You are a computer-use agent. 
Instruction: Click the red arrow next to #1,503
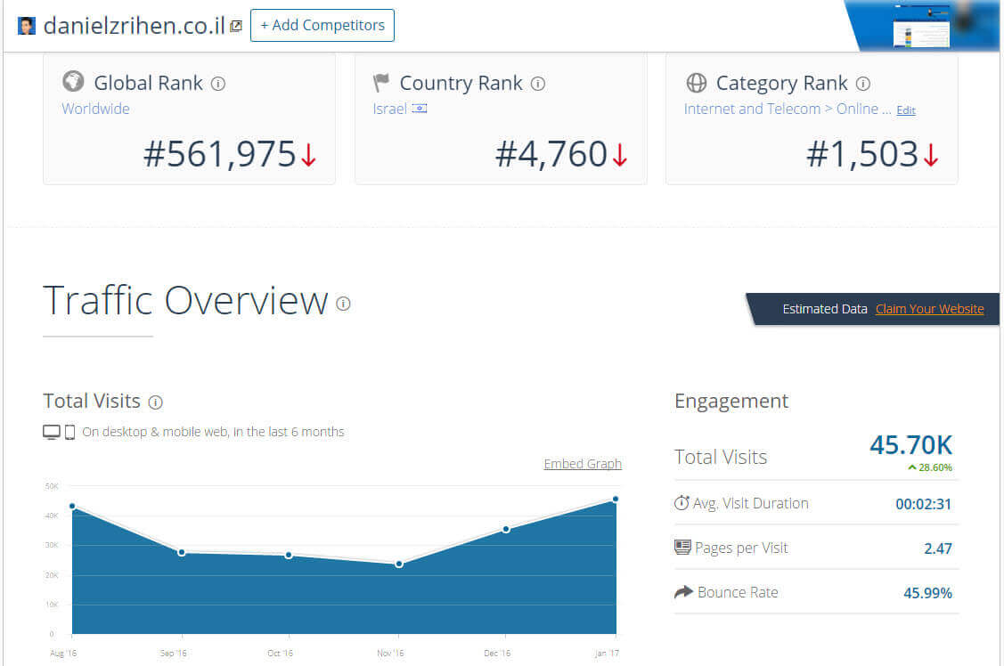click(x=931, y=155)
